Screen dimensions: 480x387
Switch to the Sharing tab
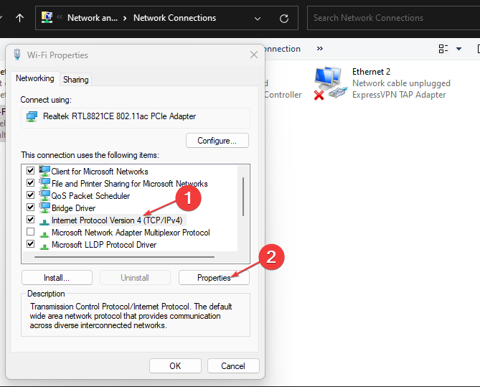pos(75,80)
